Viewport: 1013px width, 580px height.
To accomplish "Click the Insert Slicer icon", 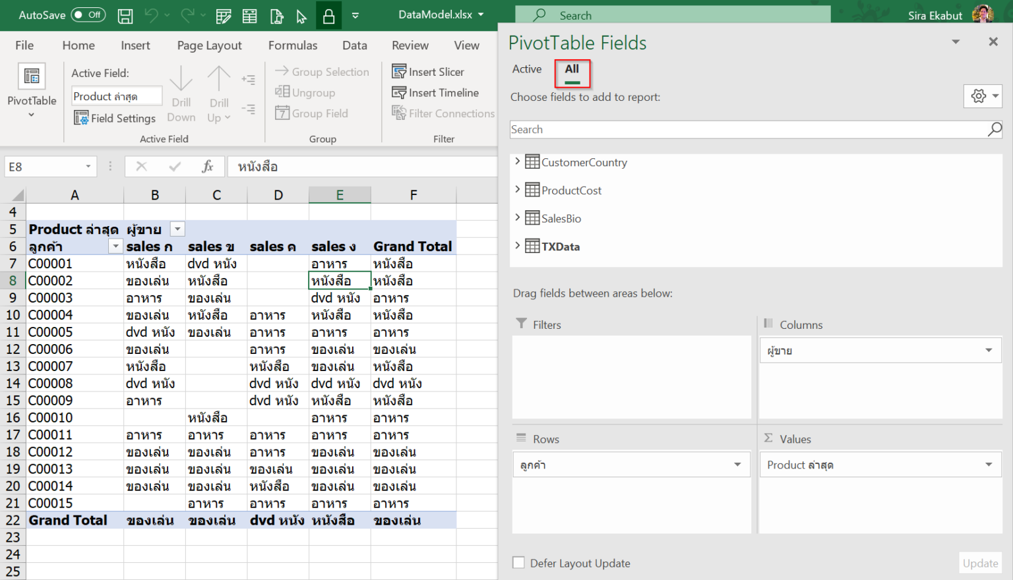I will pos(400,71).
